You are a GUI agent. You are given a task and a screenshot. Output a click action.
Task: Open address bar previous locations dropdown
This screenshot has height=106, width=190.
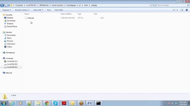click(151, 5)
